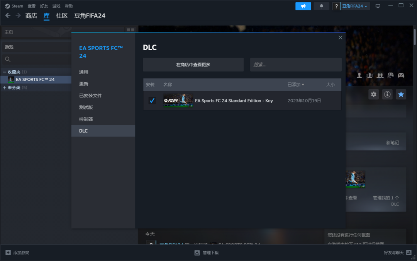Switch to the 库 tab

pyautogui.click(x=47, y=16)
